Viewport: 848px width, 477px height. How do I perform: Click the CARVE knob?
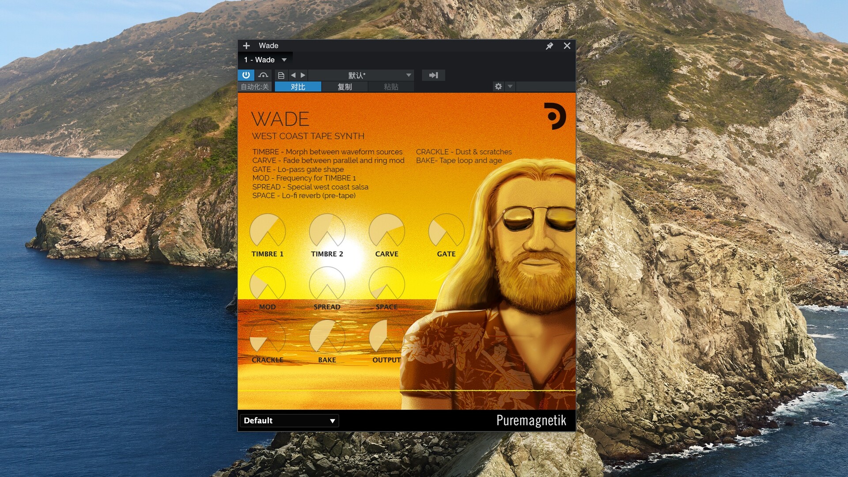(x=387, y=231)
